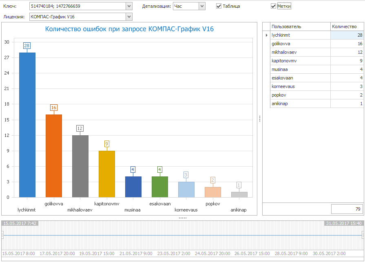The width and height of the screenshot is (365, 262).
Task: Click the total count field showing 79
Action: [346, 209]
